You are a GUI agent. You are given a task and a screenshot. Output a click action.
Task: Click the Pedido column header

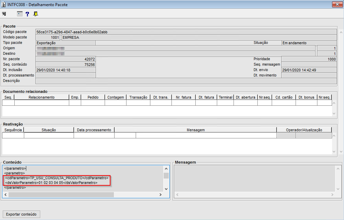(x=93, y=97)
